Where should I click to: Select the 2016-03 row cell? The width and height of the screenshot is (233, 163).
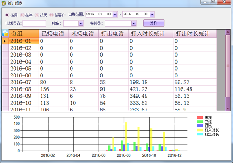[24, 55]
